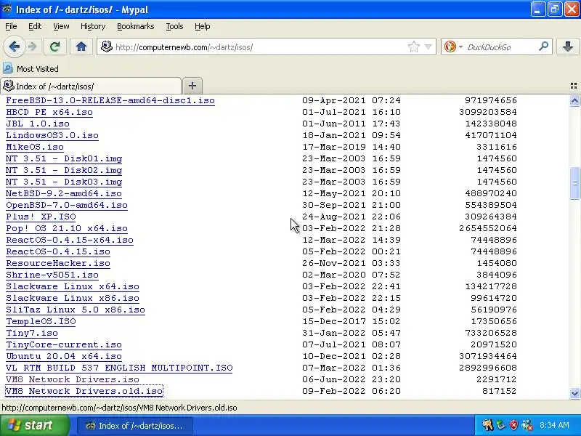The image size is (581, 436).
Task: Open Slackware Linux x86.iso link
Action: [73, 298]
